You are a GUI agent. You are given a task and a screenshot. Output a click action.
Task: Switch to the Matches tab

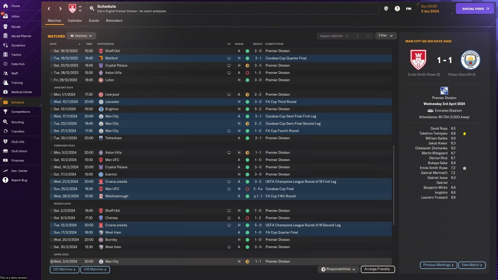(x=54, y=21)
